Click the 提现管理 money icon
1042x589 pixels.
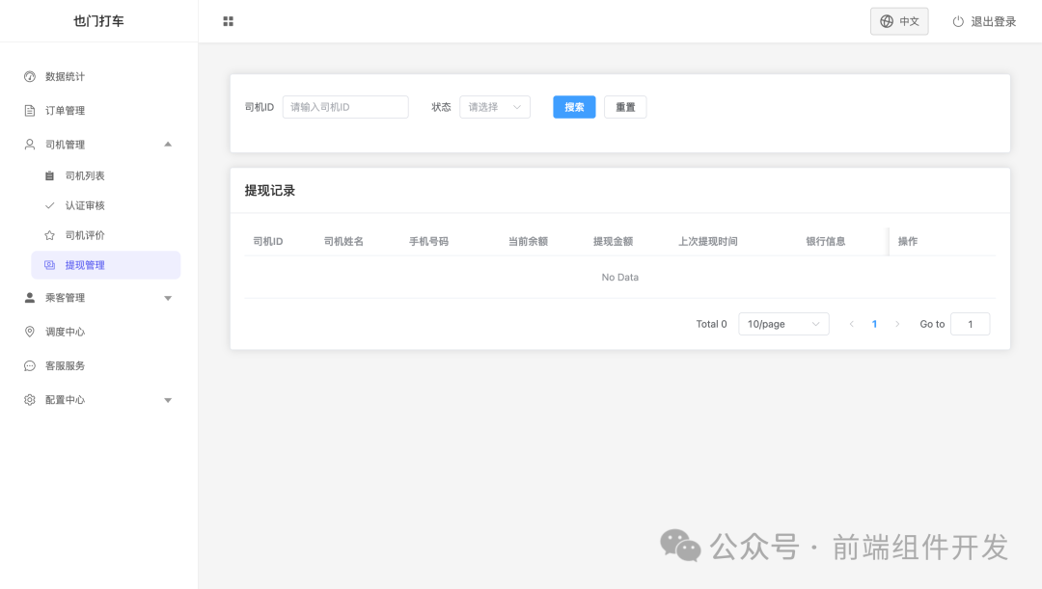click(x=50, y=265)
